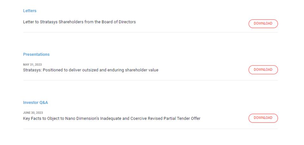Image resolution: width=304 pixels, height=145 pixels.
Task: Download the Letter to Stratasys Shareholders
Action: coord(263,23)
